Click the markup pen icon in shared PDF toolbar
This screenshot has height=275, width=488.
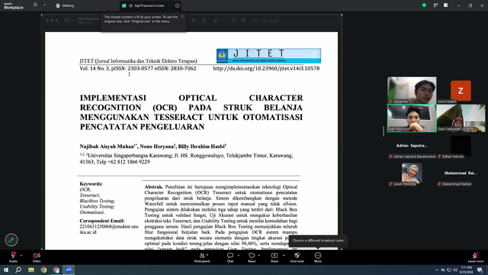point(216,21)
